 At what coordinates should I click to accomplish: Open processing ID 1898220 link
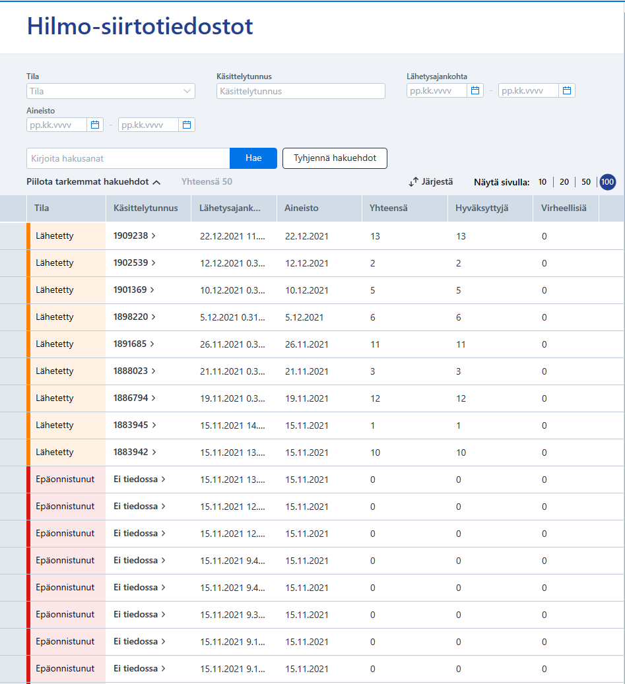(x=131, y=317)
